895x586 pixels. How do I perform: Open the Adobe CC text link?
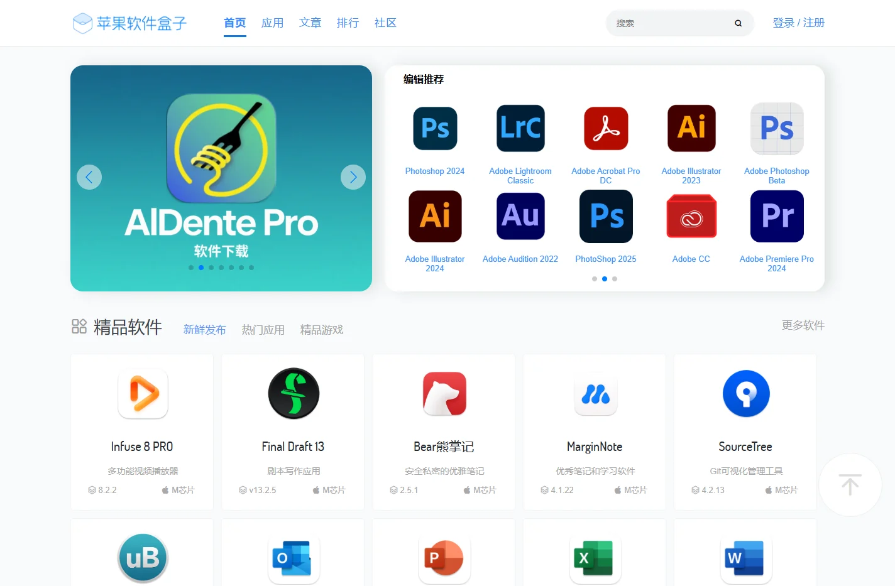[x=691, y=259]
